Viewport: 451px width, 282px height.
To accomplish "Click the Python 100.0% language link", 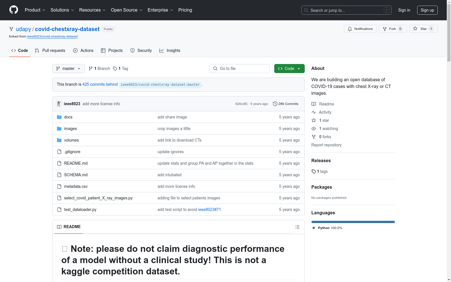I will (x=327, y=228).
